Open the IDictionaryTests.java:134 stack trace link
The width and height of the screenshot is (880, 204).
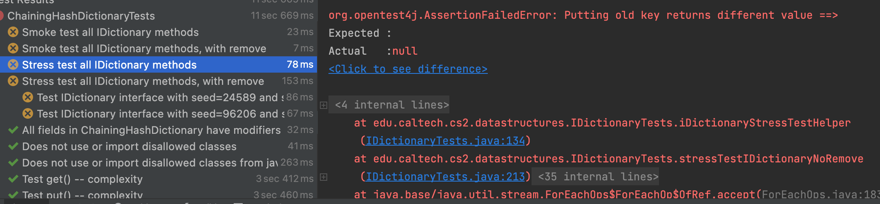(x=445, y=141)
